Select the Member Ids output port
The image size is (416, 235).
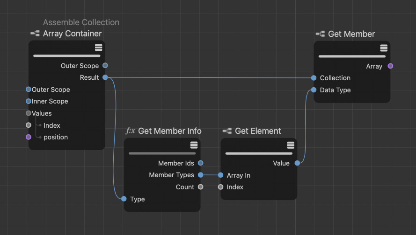coord(201,163)
